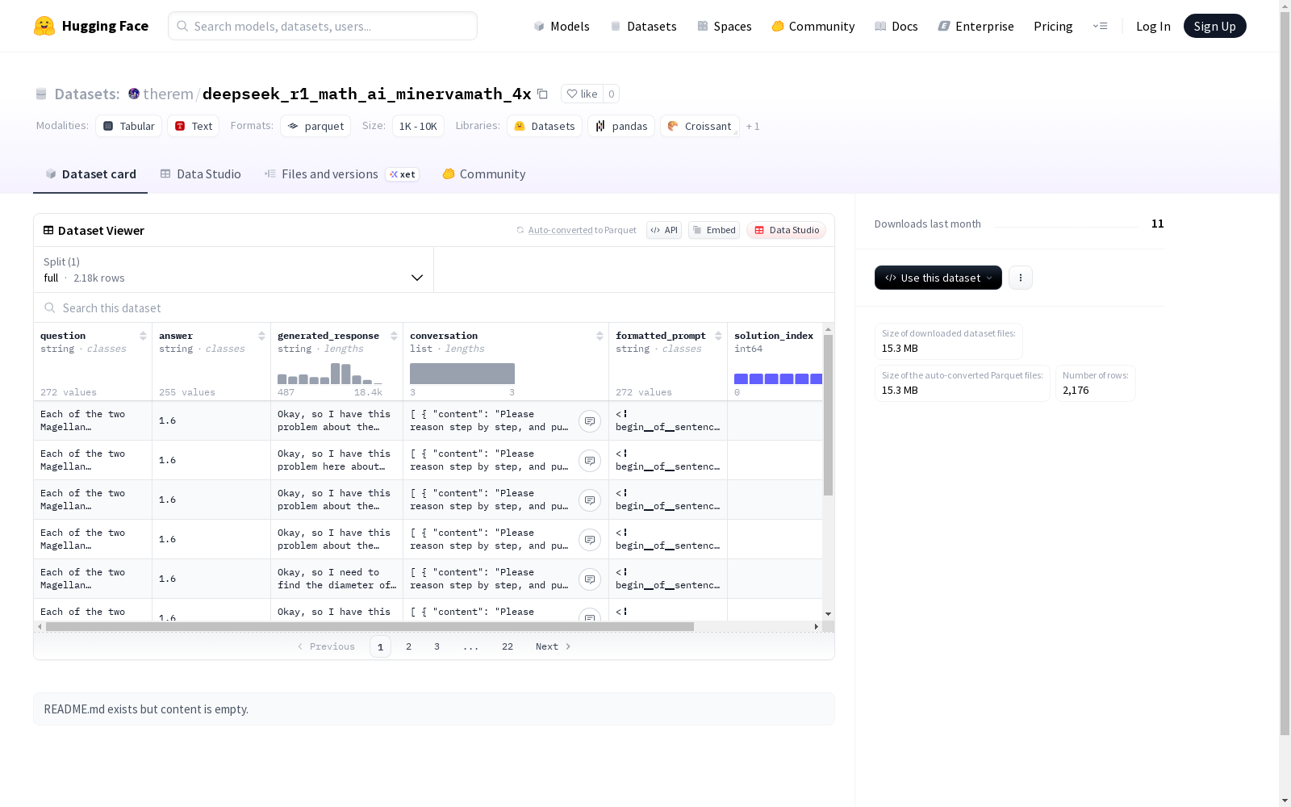Open Community in the top navigation
Image resolution: width=1291 pixels, height=807 pixels.
coord(813,26)
